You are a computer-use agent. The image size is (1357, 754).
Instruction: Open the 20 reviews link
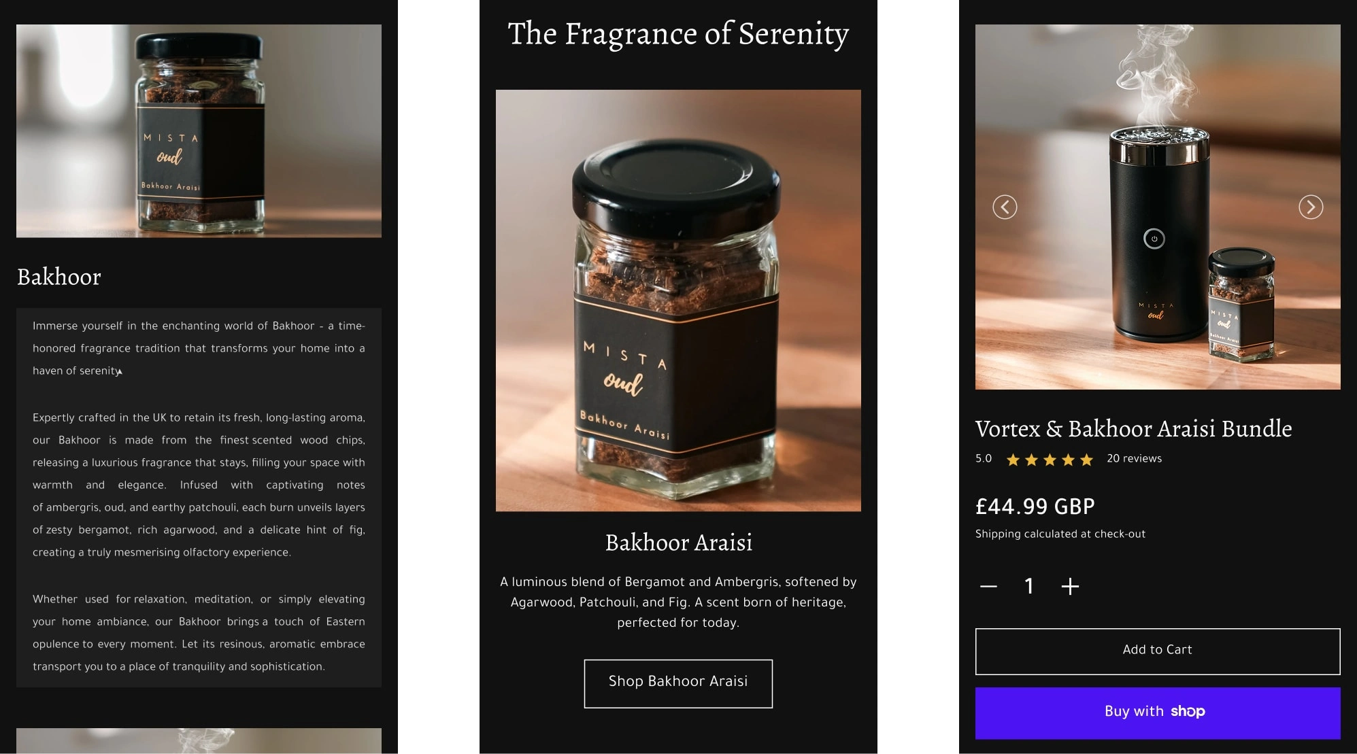[1134, 458]
